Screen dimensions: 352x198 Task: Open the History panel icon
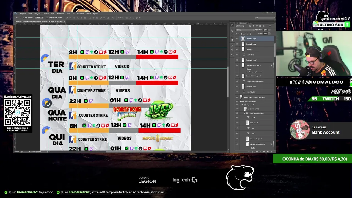232,25
